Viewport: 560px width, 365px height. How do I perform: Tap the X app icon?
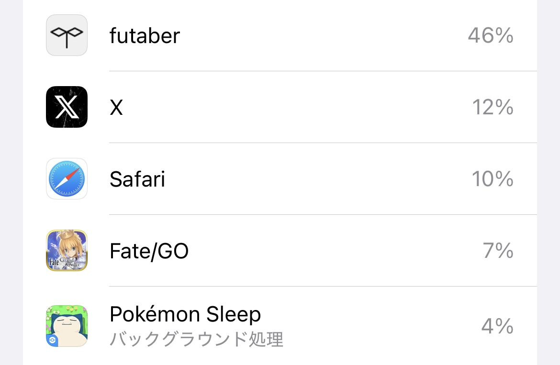pyautogui.click(x=67, y=107)
